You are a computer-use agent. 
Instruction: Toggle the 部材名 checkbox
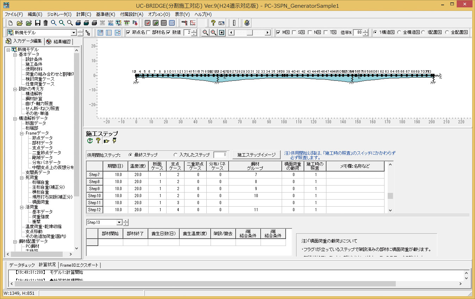pyautogui.click(x=149, y=33)
